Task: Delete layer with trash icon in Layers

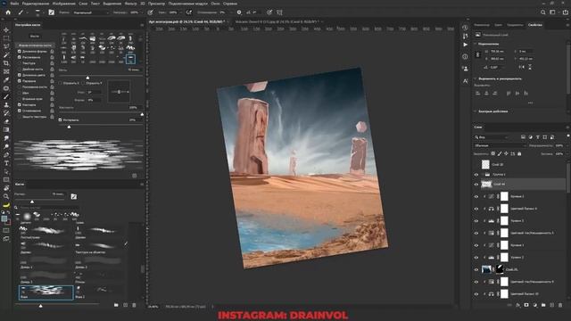Action: [x=560, y=305]
